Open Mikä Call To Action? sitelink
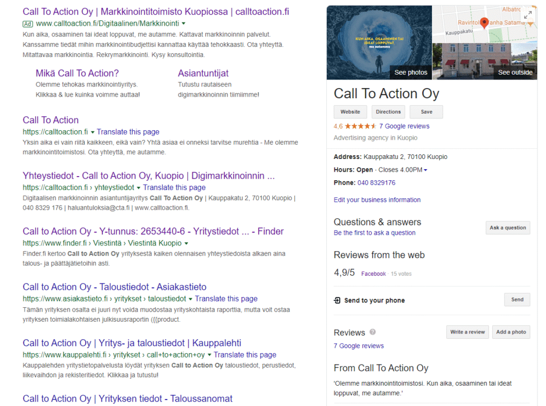This screenshot has width=546, height=406. coord(77,73)
